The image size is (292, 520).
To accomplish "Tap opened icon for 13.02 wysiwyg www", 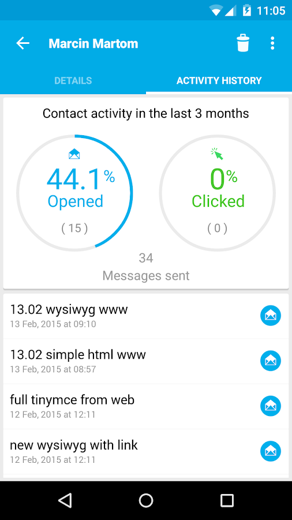I will coord(271,315).
